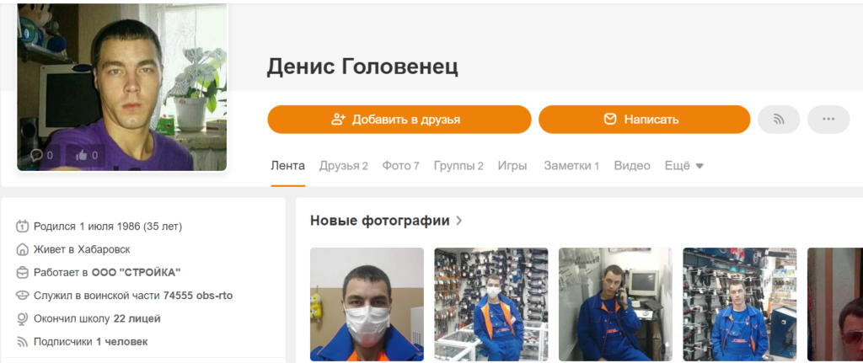Open the photo of man in white mask close-up
Screen dimensions: 863x363
(x=367, y=304)
